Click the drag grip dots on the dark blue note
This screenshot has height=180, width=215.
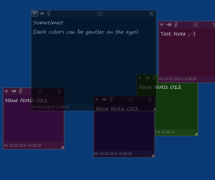[x=100, y=14]
